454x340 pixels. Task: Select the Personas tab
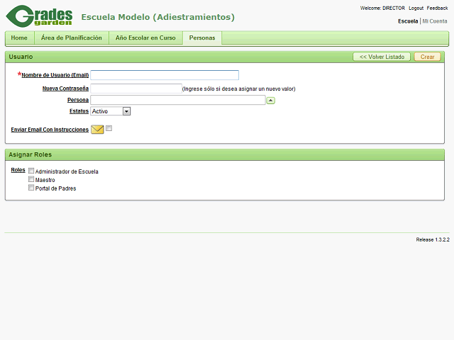click(202, 38)
